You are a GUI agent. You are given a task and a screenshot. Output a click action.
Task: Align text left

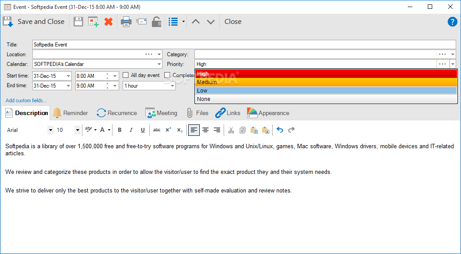click(194, 130)
